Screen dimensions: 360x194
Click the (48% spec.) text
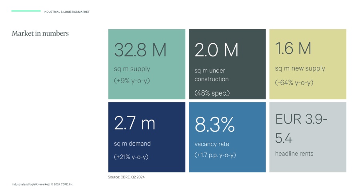tap(212, 93)
